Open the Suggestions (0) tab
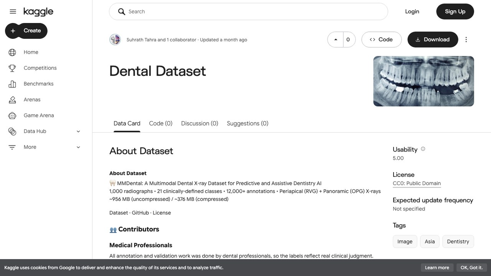Screen dimensions: 491x276 [x=247, y=123]
